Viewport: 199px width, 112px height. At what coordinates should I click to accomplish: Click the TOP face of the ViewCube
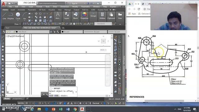click(x=103, y=41)
